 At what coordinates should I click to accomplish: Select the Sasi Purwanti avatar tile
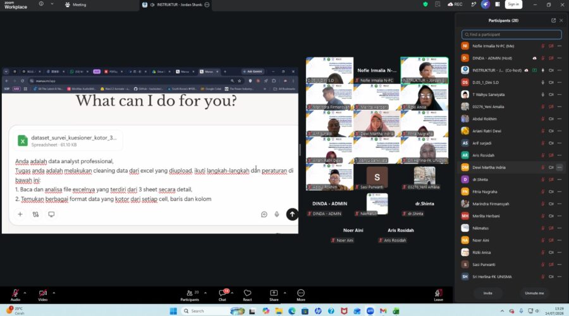click(x=377, y=177)
